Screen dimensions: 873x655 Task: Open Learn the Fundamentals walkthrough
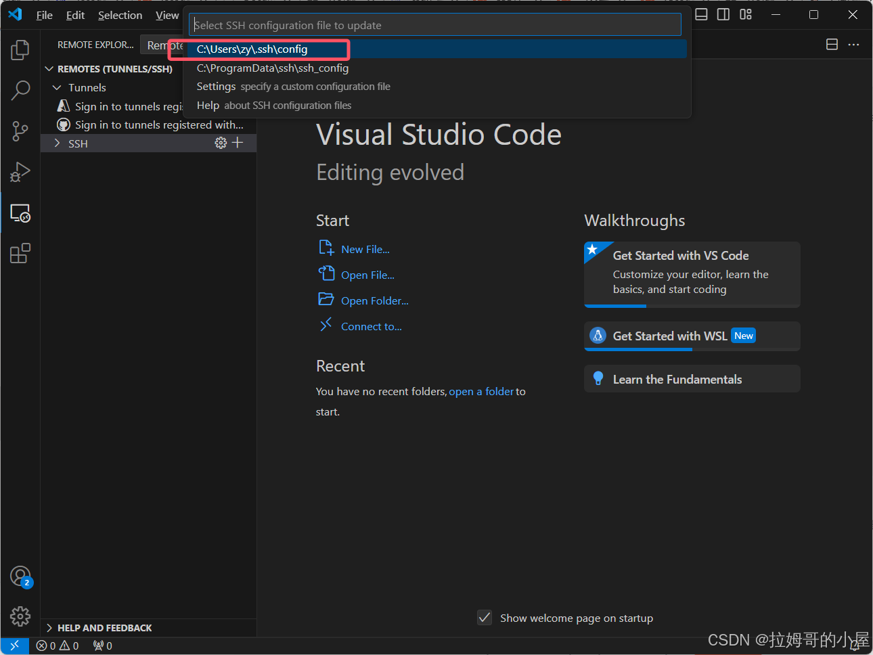coord(692,379)
